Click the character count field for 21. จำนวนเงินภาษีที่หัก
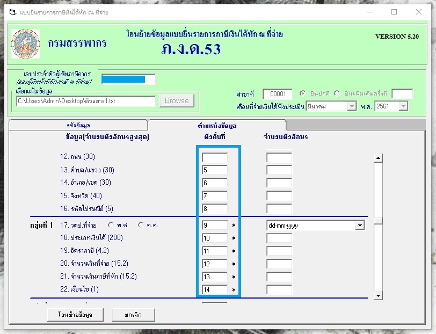 pos(279,277)
